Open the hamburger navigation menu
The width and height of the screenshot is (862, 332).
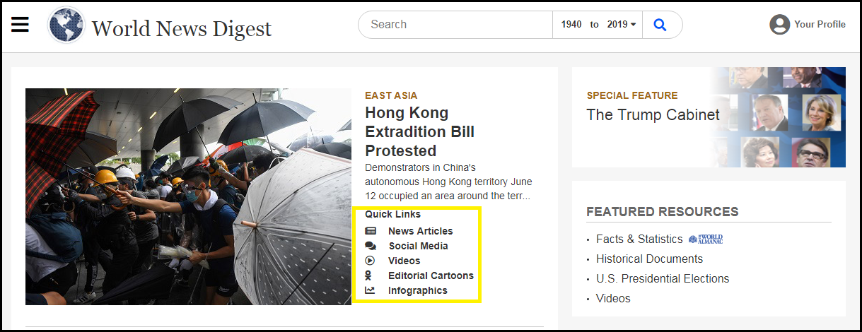(20, 25)
